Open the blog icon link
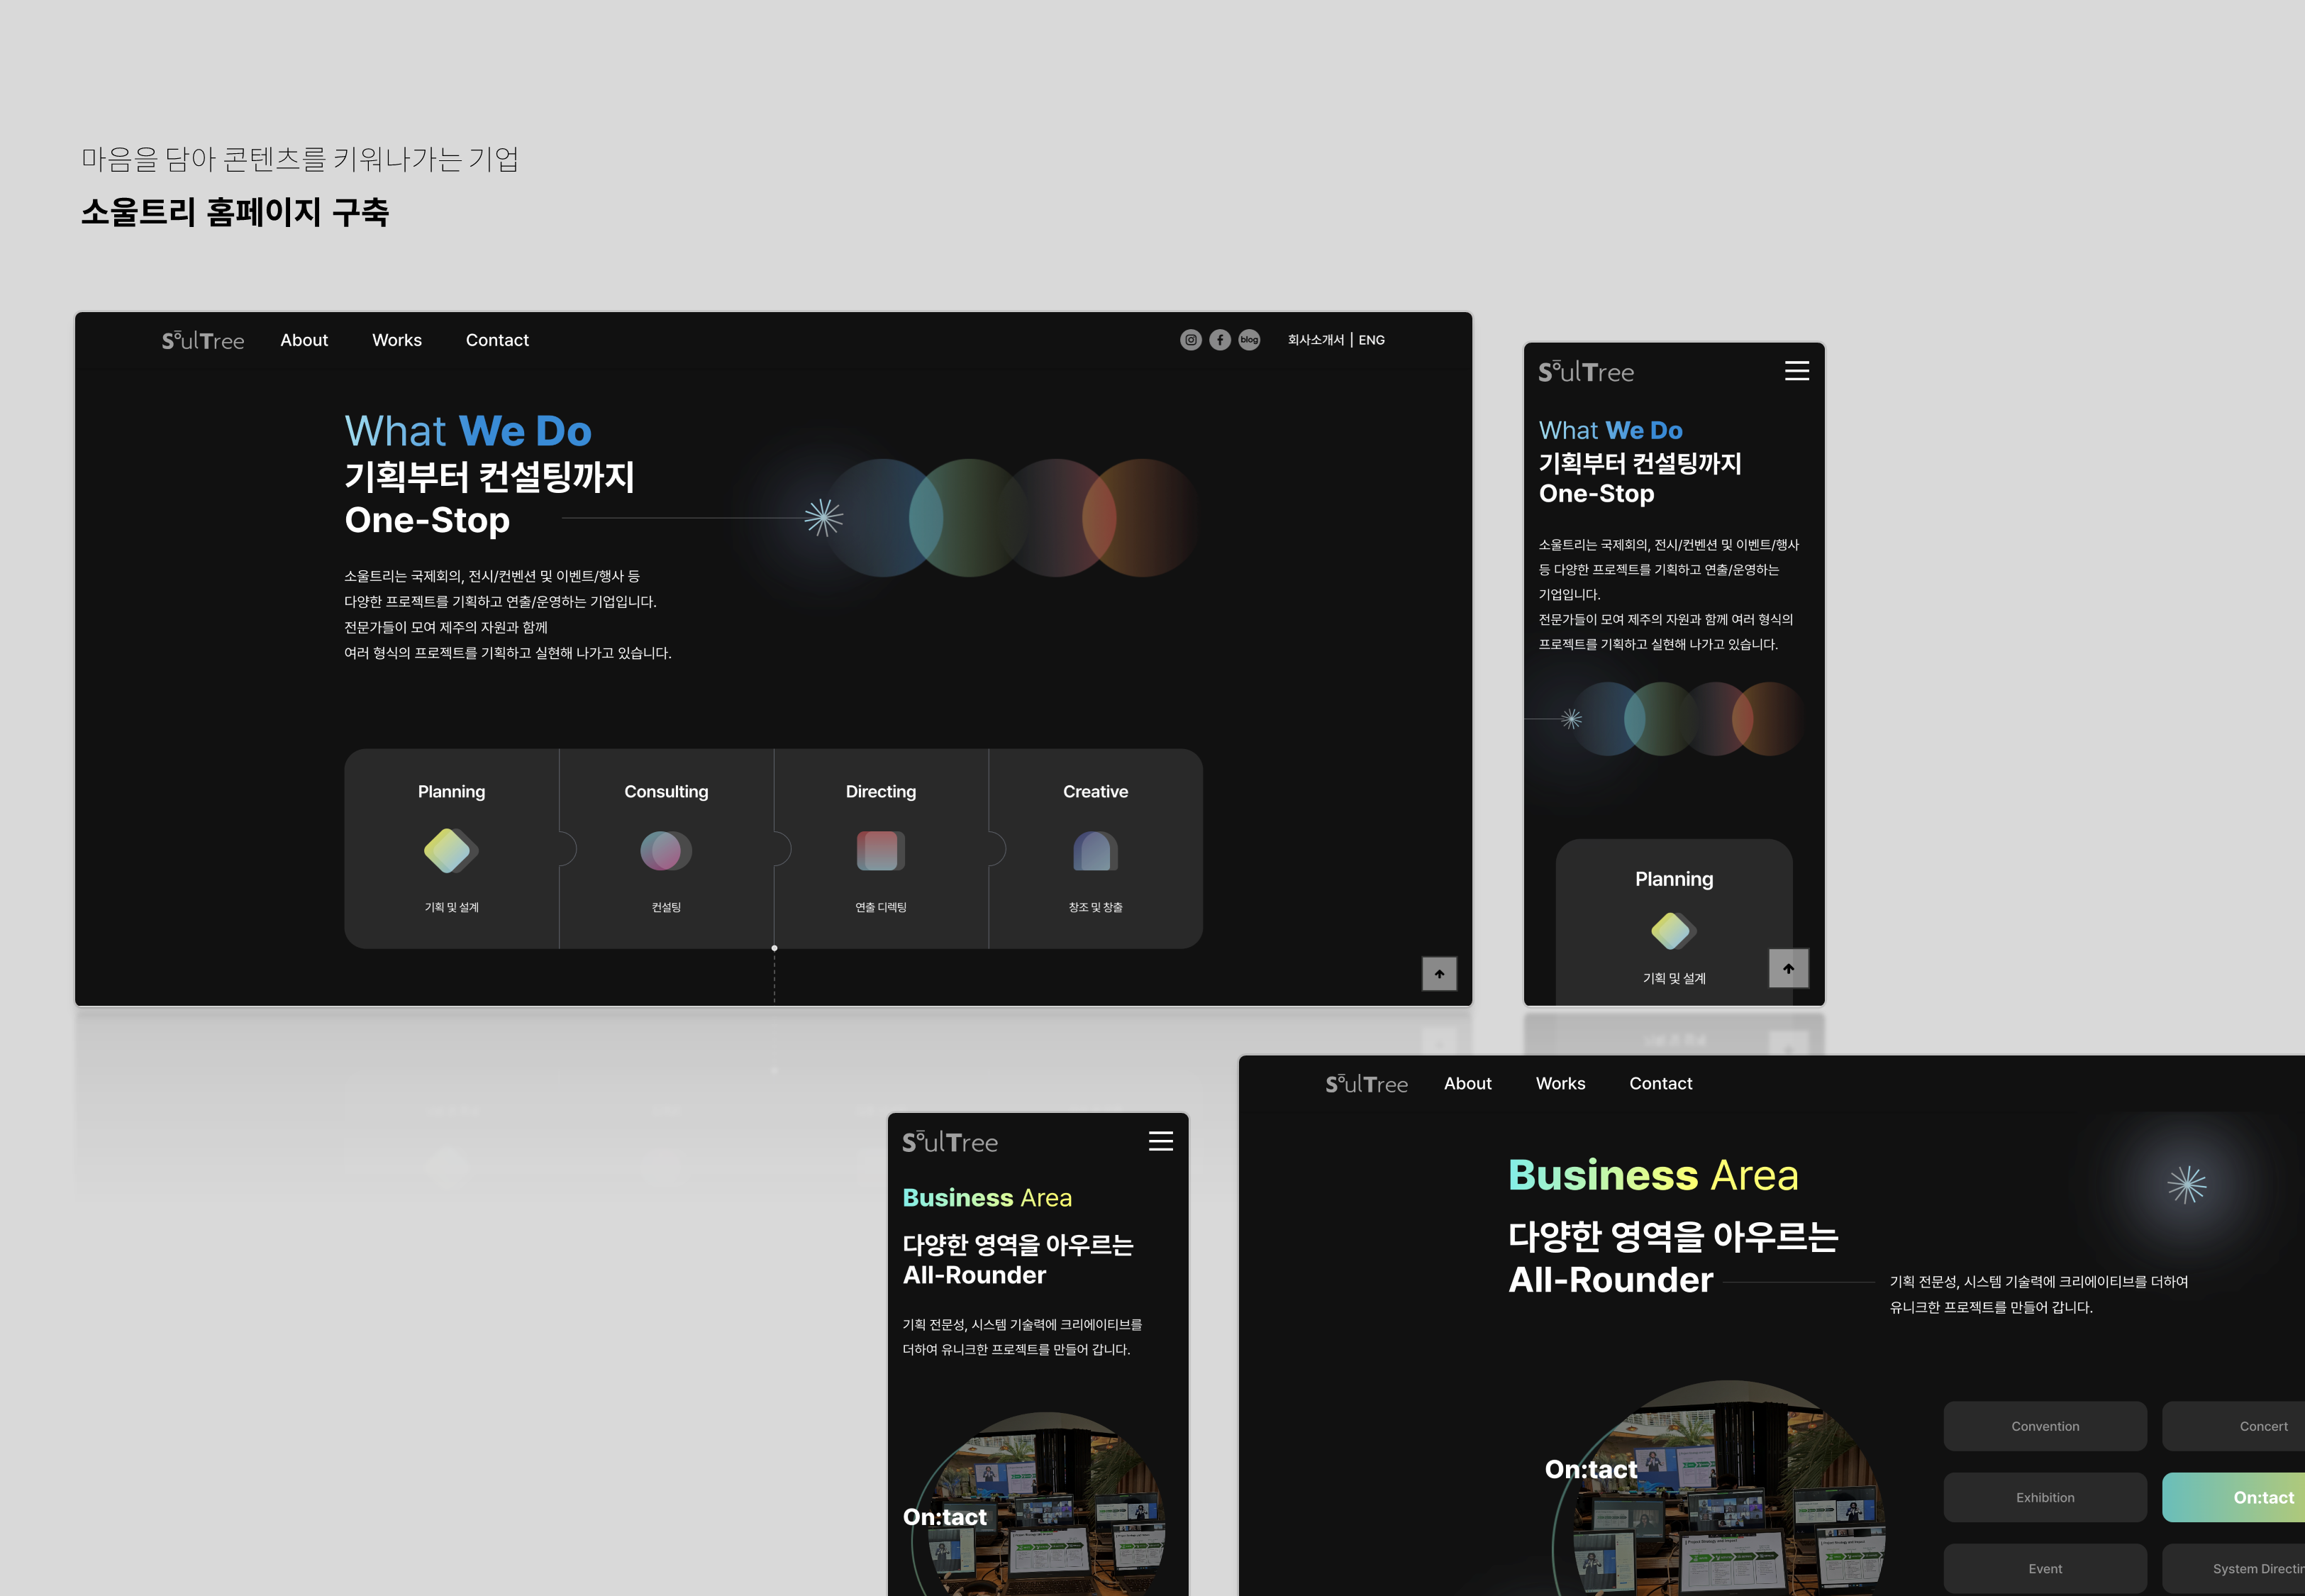The width and height of the screenshot is (2305, 1596). tap(1250, 340)
